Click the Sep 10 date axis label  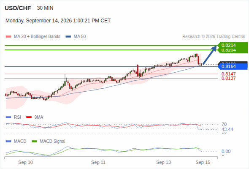coord(26,163)
